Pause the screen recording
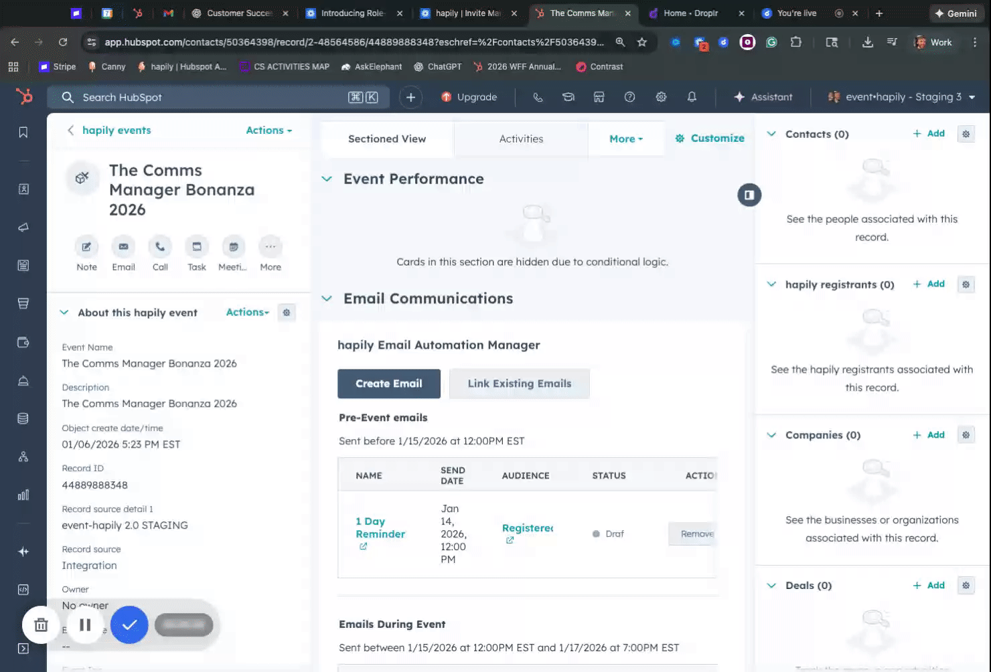The width and height of the screenshot is (991, 672). pyautogui.click(x=85, y=624)
